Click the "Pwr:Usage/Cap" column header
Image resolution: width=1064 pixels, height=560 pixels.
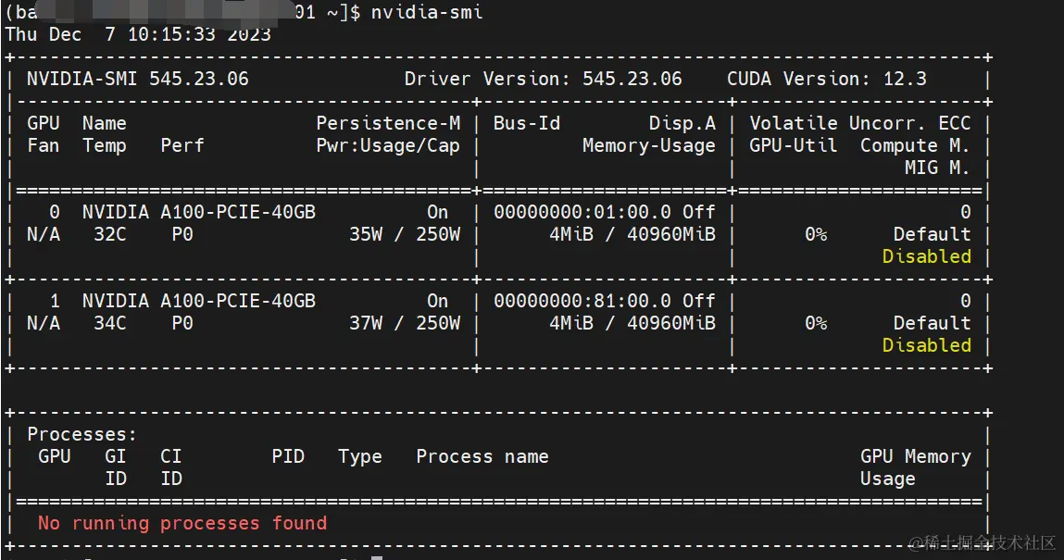click(x=388, y=145)
